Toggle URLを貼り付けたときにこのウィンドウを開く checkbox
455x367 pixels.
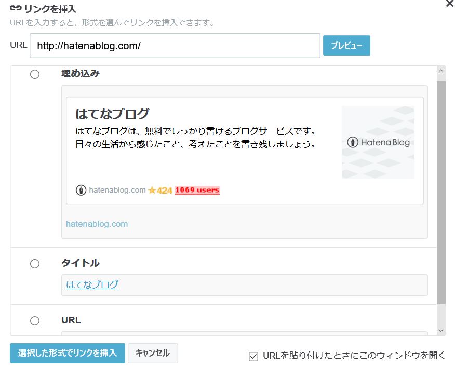coord(253,356)
